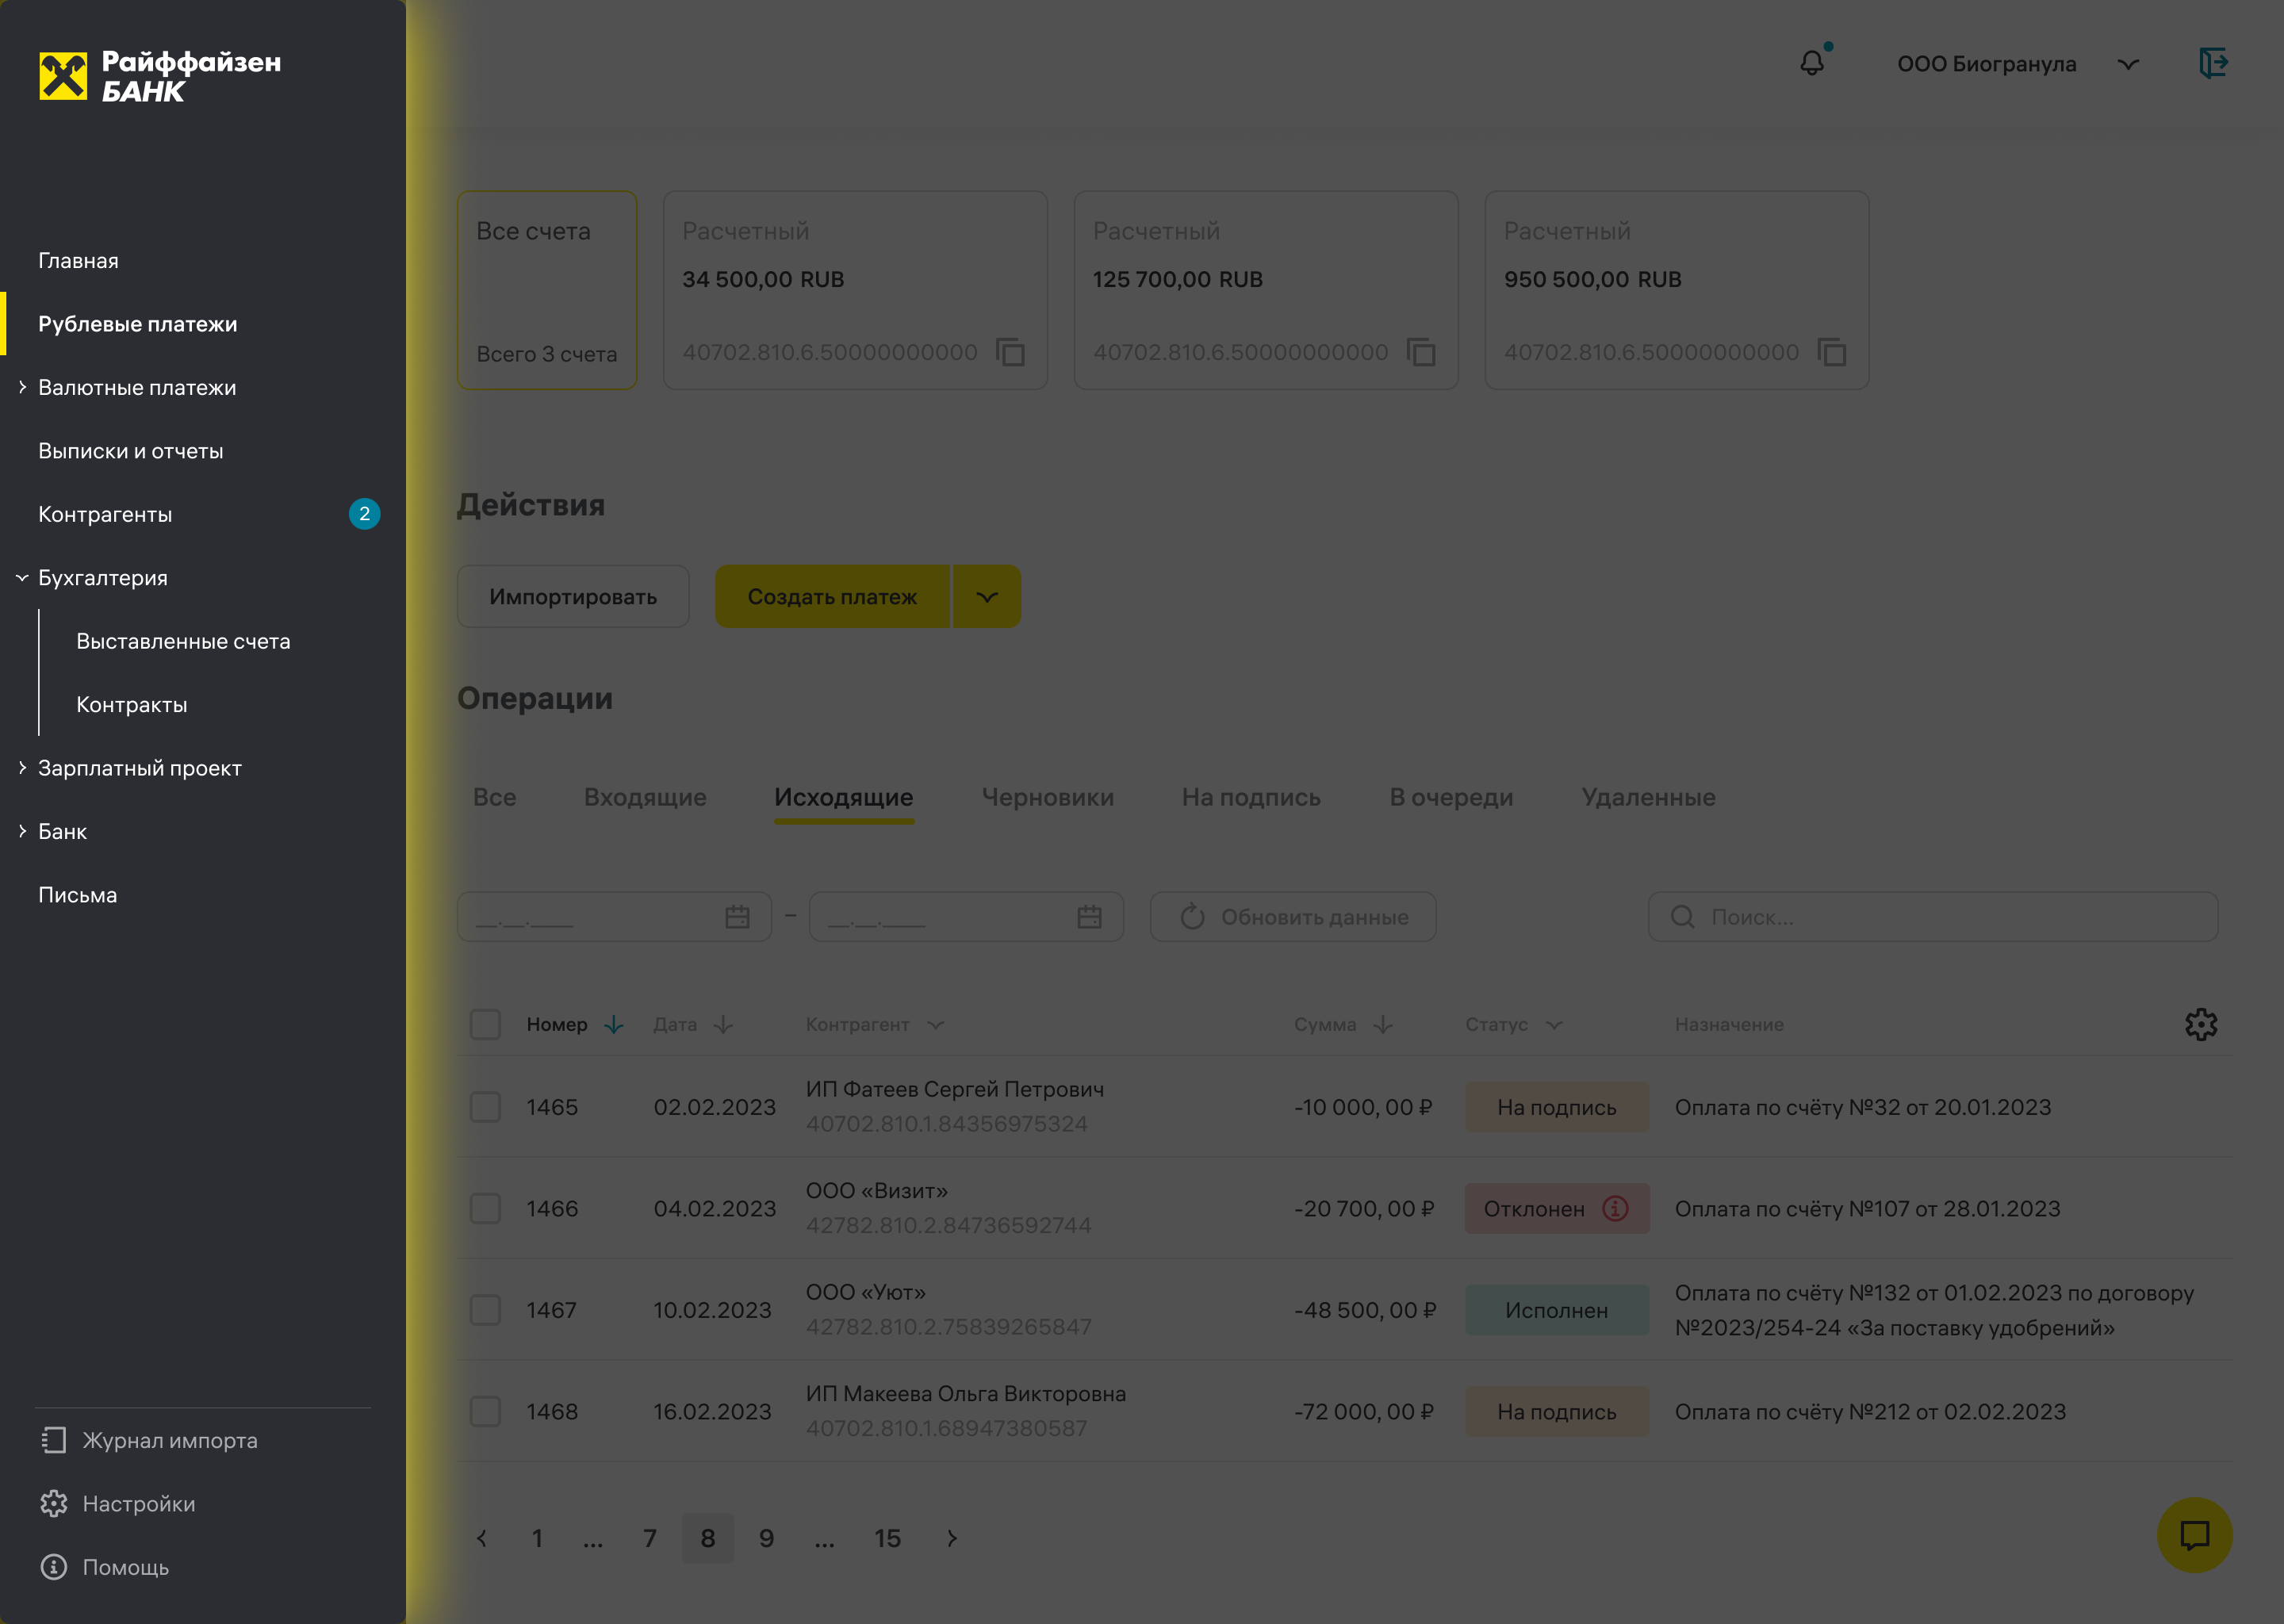Go to page 7
This screenshot has width=2284, height=1624.
pyautogui.click(x=649, y=1538)
